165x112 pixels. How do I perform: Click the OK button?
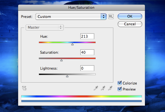point(130,16)
